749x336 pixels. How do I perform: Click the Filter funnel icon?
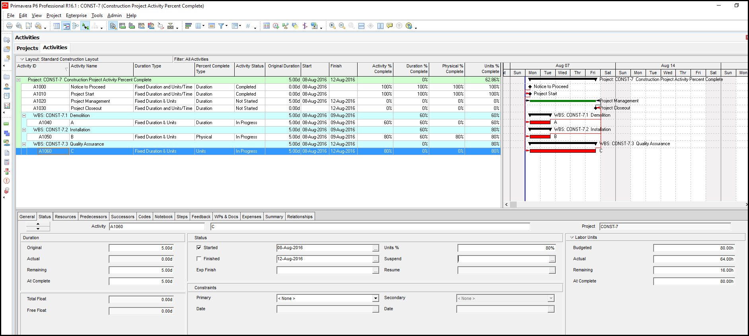[221, 26]
